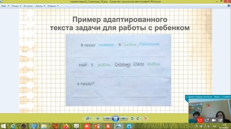This screenshot has height=129, width=231.
Task: Stop screen sharing with red button
Action: pos(200,120)
